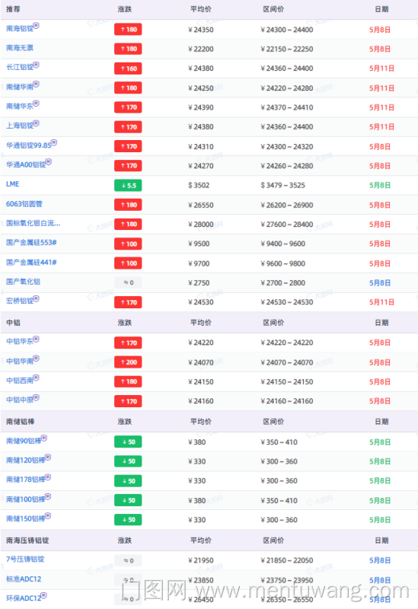Open the 南海铝锭 price link
418x609 pixels.
pos(20,29)
